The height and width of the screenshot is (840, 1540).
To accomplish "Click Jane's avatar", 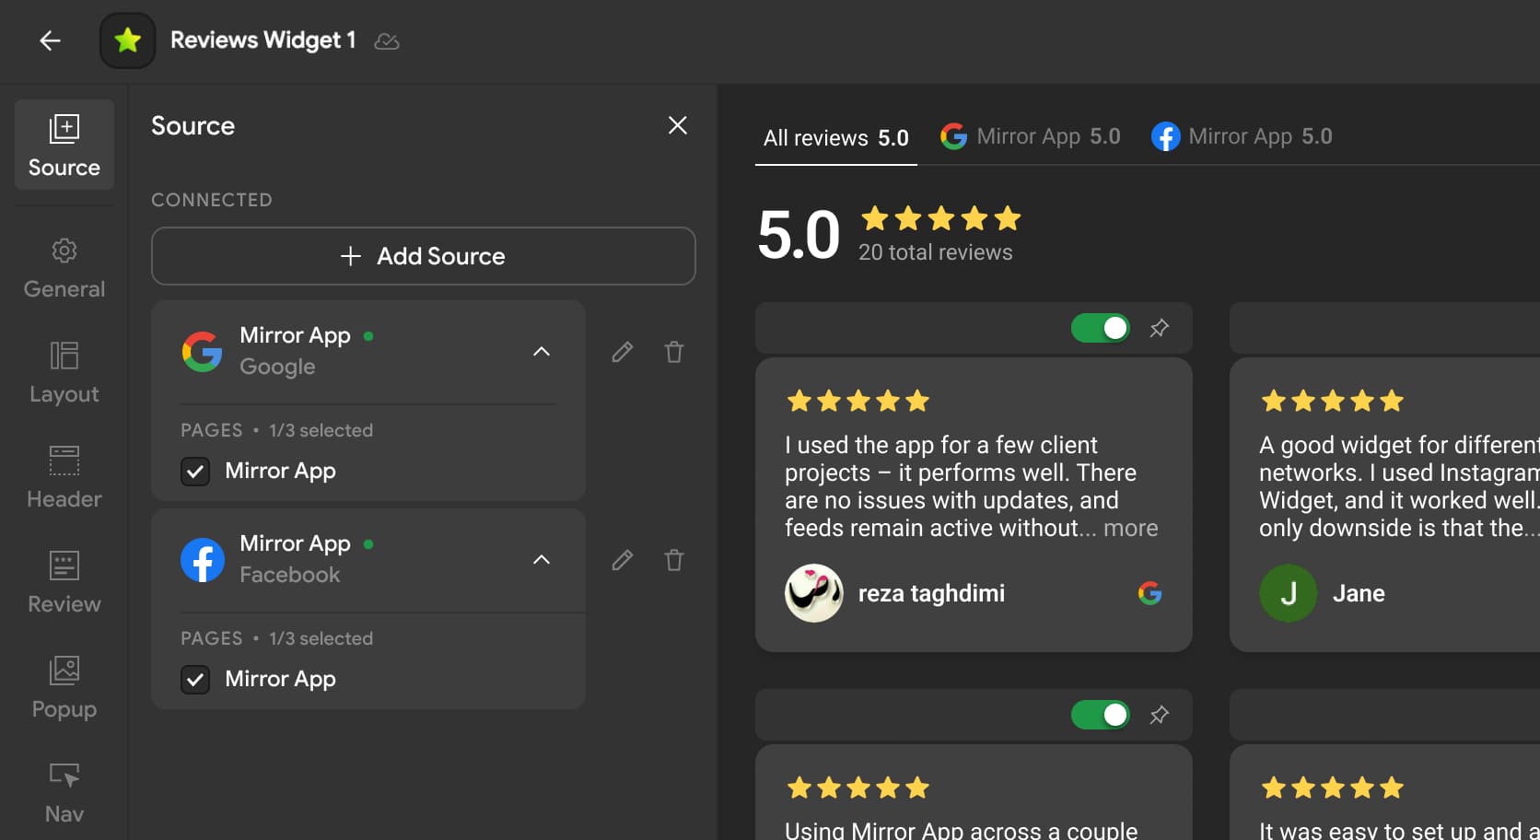I will click(x=1289, y=593).
